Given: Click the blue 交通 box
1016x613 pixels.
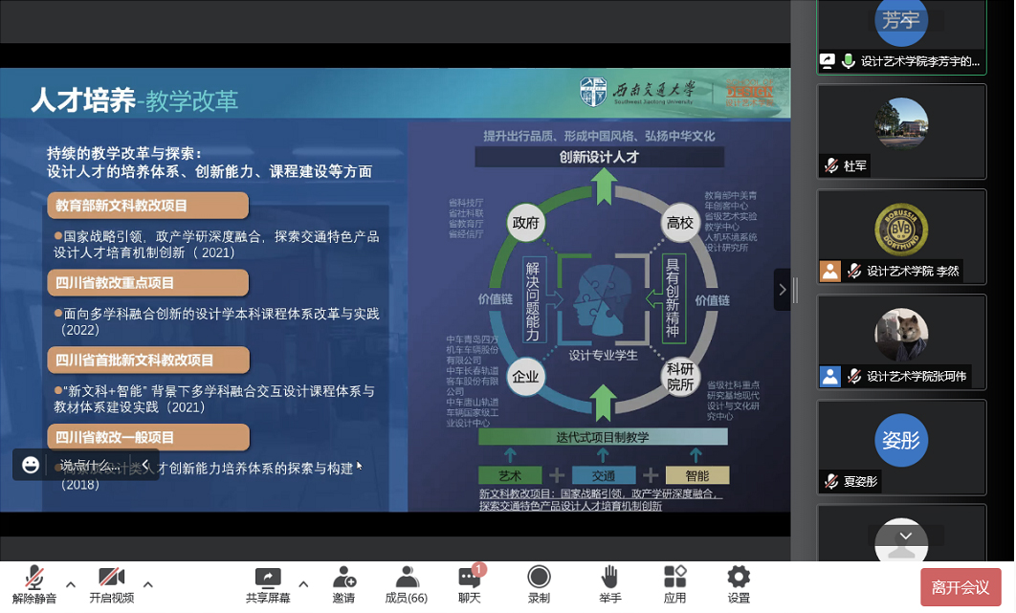Looking at the screenshot, I should coord(604,475).
